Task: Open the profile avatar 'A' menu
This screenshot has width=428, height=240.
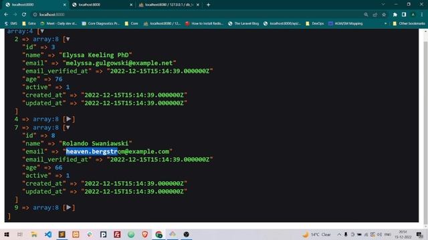Action: click(413, 15)
